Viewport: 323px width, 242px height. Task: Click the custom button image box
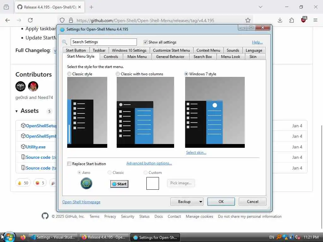pyautogui.click(x=153, y=183)
